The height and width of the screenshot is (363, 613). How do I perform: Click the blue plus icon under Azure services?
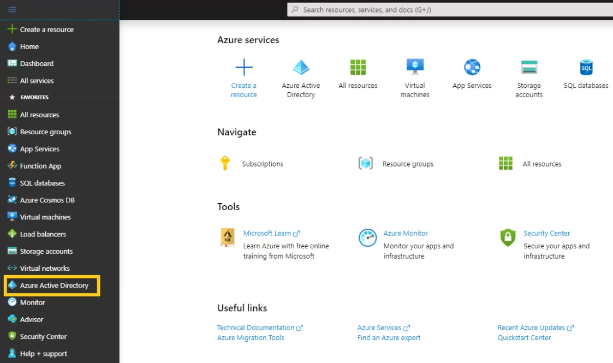[244, 67]
